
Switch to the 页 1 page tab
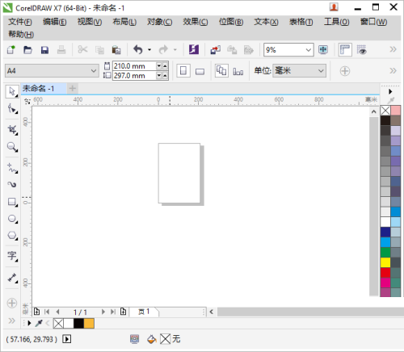click(144, 312)
